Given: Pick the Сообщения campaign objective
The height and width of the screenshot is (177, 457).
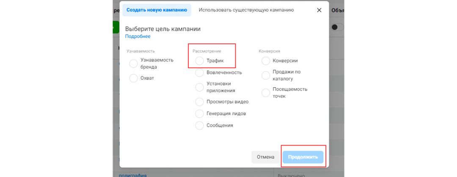Looking at the screenshot, I should [x=199, y=126].
